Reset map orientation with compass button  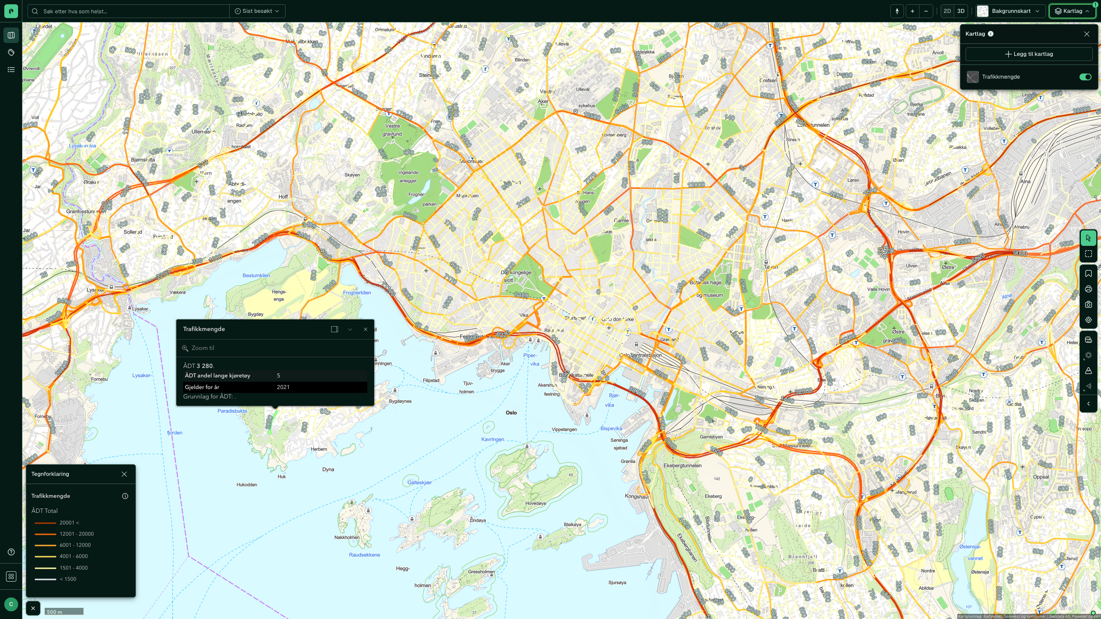pos(897,11)
